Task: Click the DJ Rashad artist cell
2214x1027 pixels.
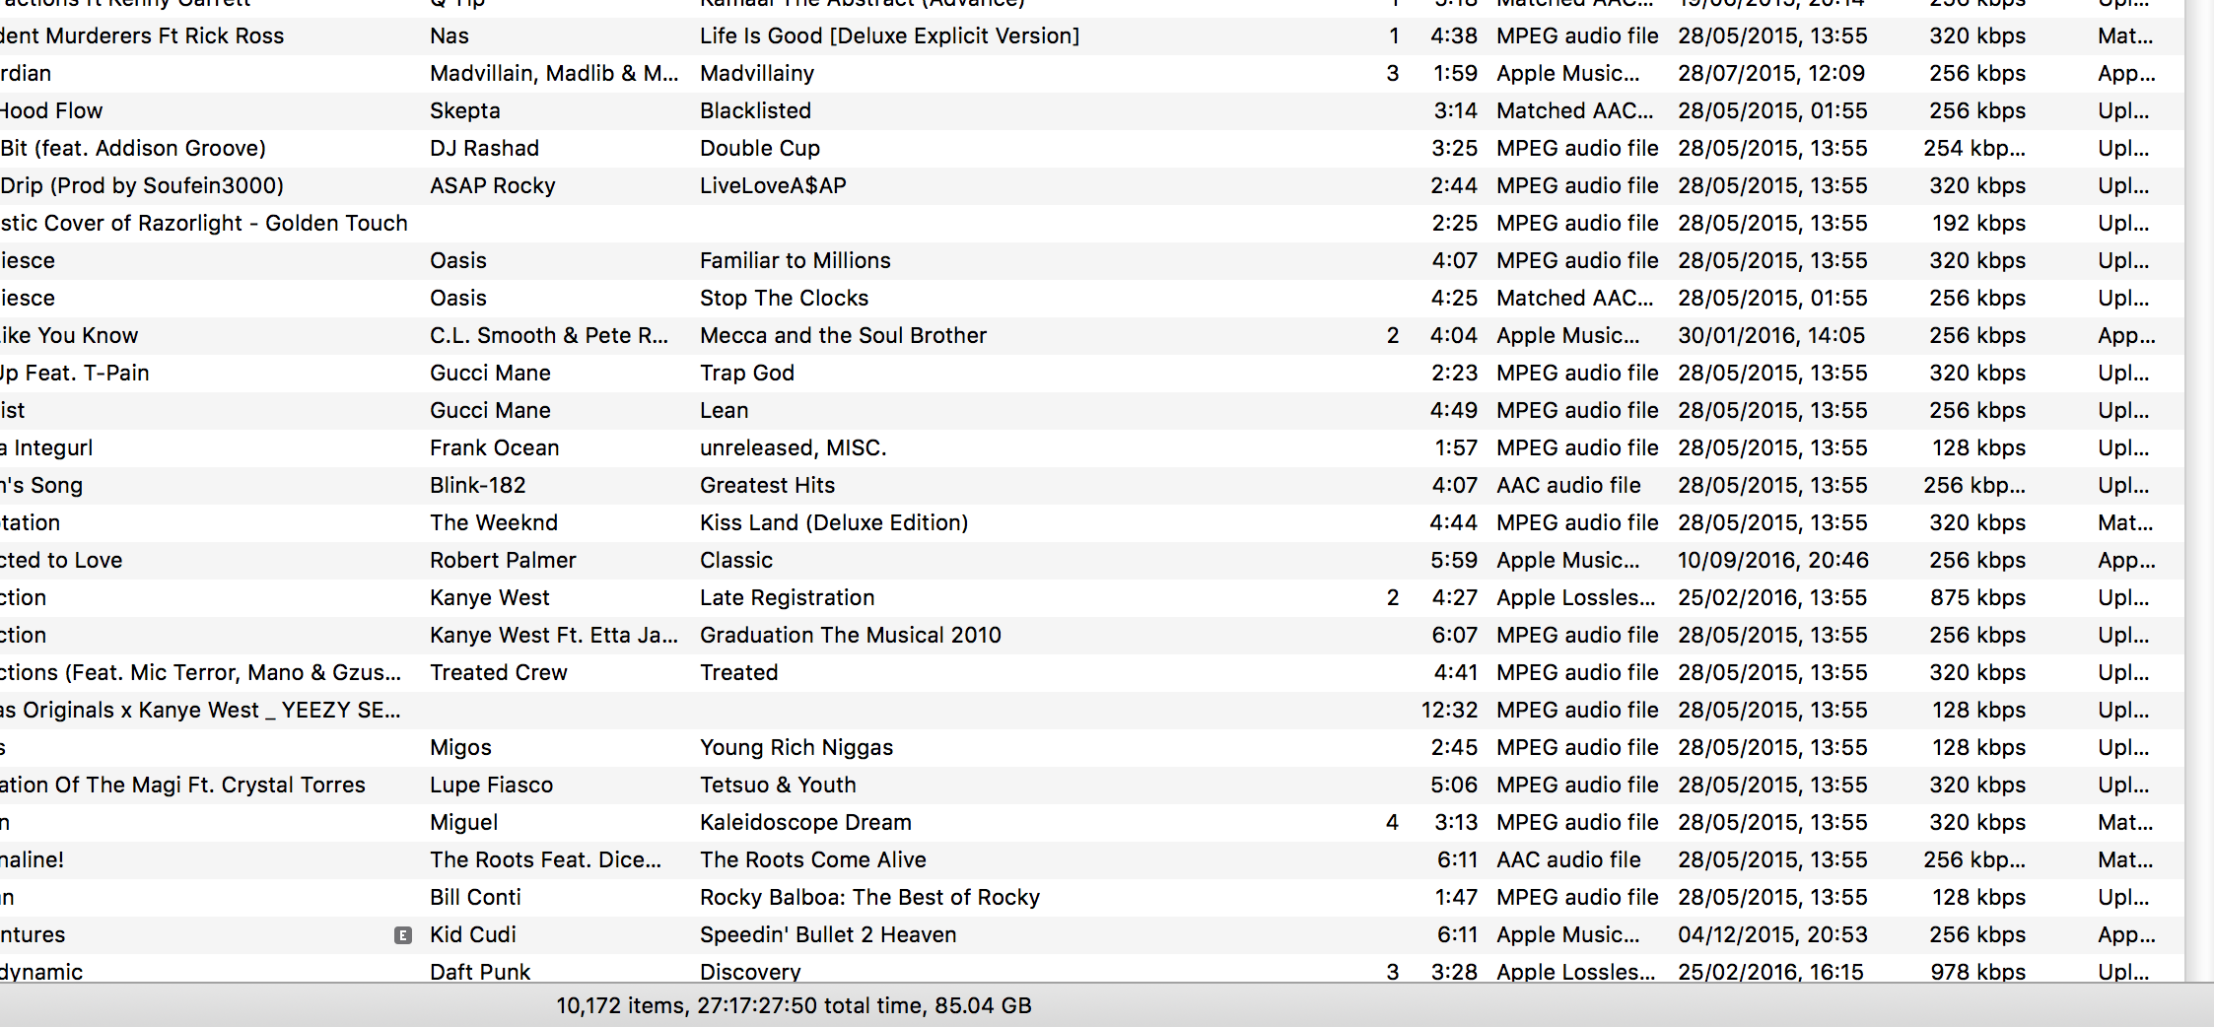Action: tap(485, 149)
